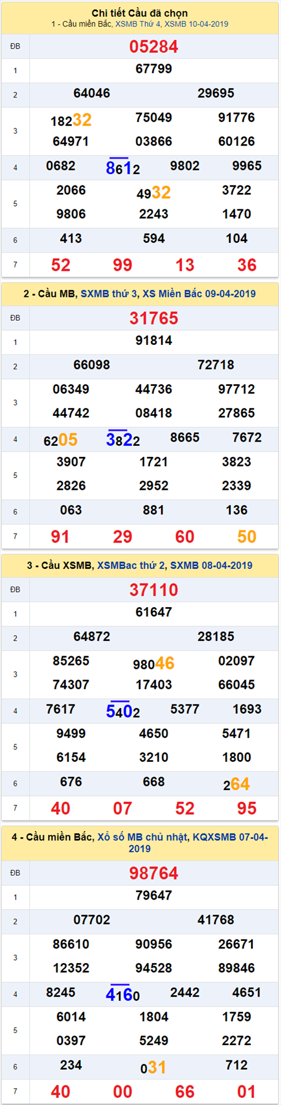
Task: Open the SXMB 08-04-2019 link
Action: point(211,565)
